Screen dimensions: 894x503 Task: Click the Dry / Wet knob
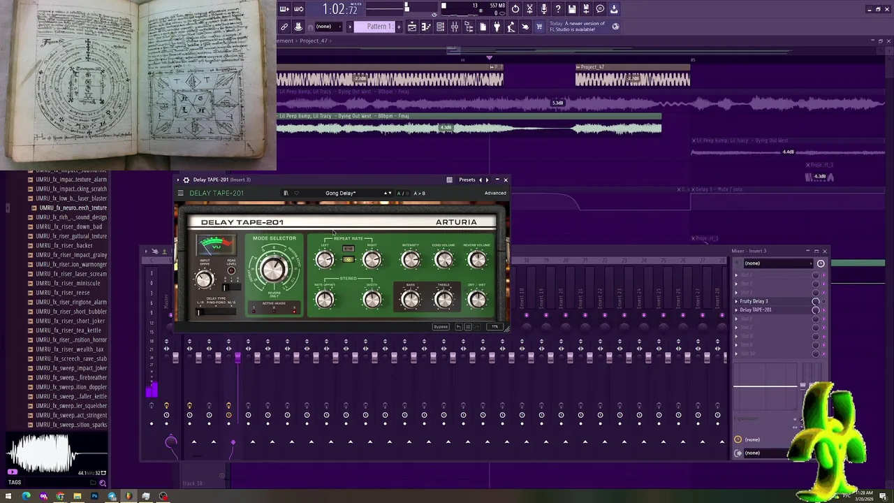click(477, 299)
